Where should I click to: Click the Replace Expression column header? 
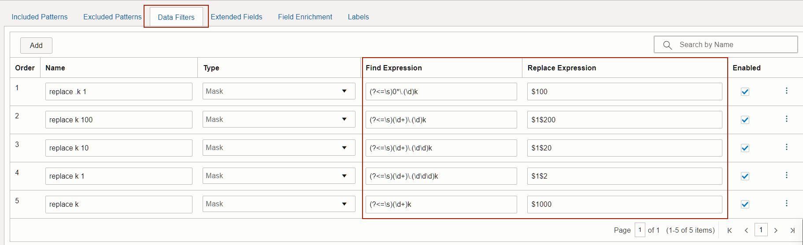click(562, 68)
